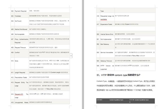The image size is (164, 109).
Task: Select the paragraph starting 'Content-Type, 内容类型'
Action: (x=126, y=85)
